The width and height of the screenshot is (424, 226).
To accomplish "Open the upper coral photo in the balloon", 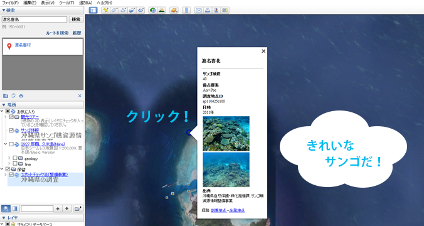I will point(226,134).
